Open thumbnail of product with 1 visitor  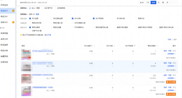[x=26, y=54]
